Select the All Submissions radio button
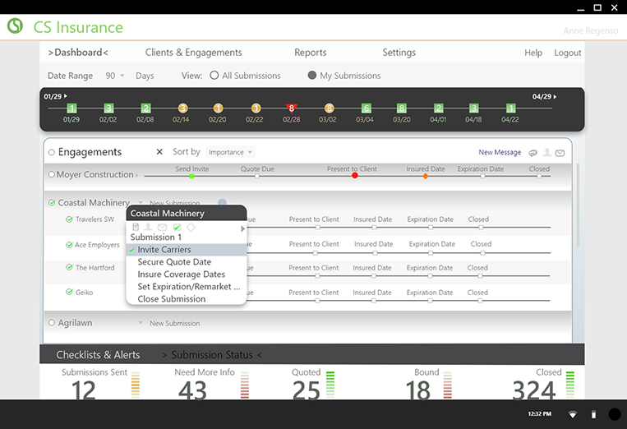This screenshot has height=429, width=627. pyautogui.click(x=214, y=76)
